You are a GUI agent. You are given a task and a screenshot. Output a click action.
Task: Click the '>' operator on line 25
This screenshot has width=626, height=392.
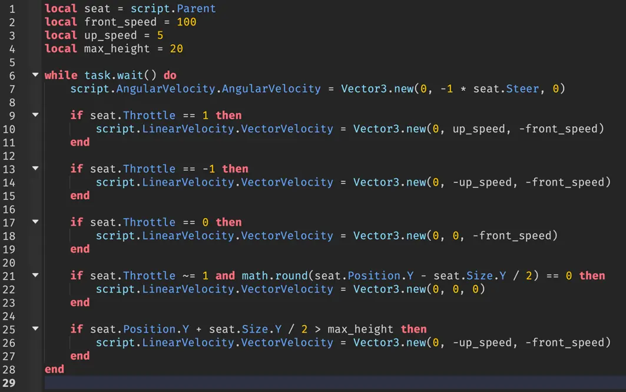pos(318,330)
